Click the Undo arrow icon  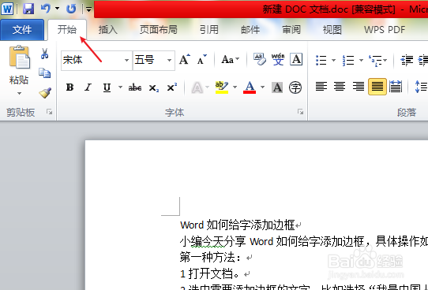click(45, 9)
